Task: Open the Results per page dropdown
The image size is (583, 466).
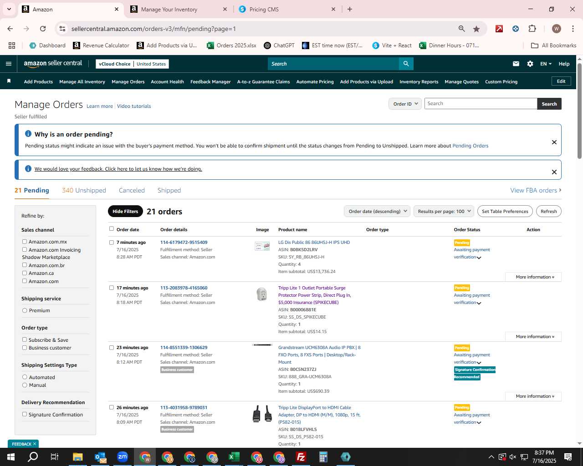Action: [444, 211]
